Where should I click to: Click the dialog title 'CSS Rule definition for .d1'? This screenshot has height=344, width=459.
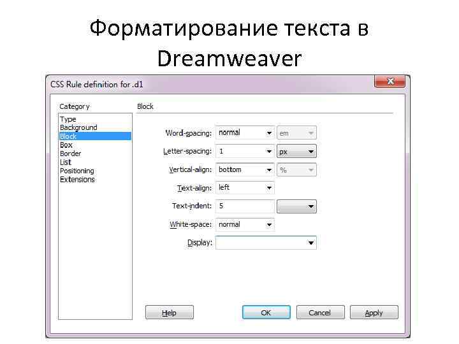(x=97, y=84)
